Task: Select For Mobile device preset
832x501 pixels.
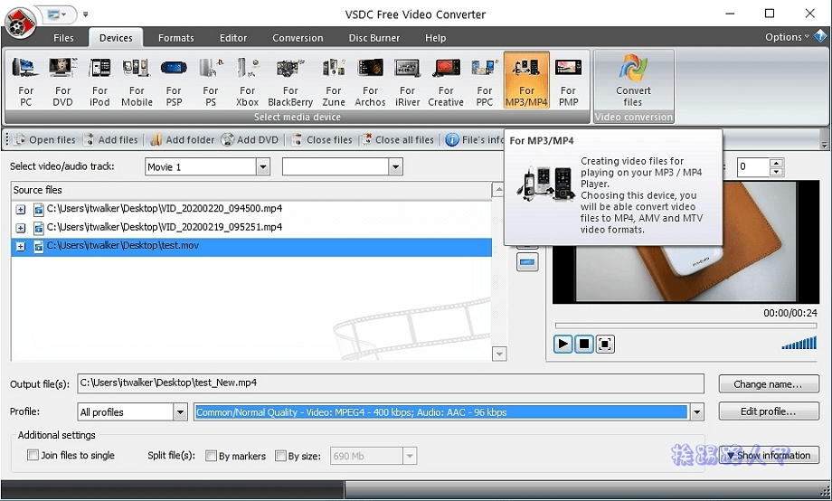Action: [137, 81]
